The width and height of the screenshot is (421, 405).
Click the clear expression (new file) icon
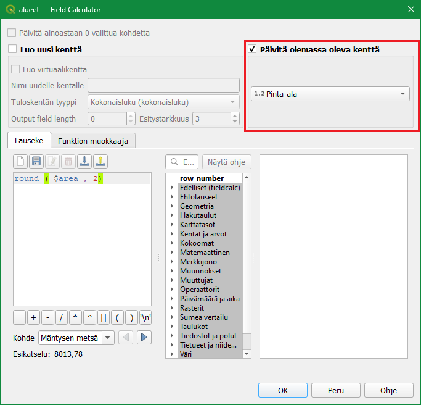click(20, 162)
